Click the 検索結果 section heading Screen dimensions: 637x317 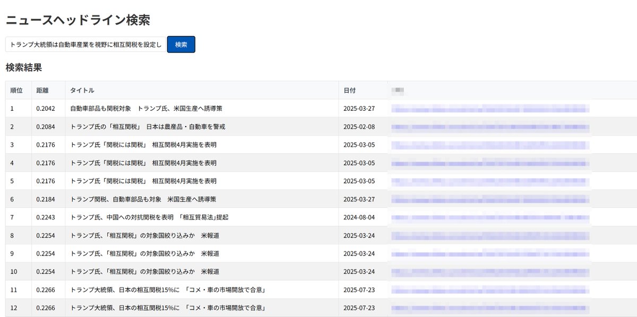coord(23,67)
